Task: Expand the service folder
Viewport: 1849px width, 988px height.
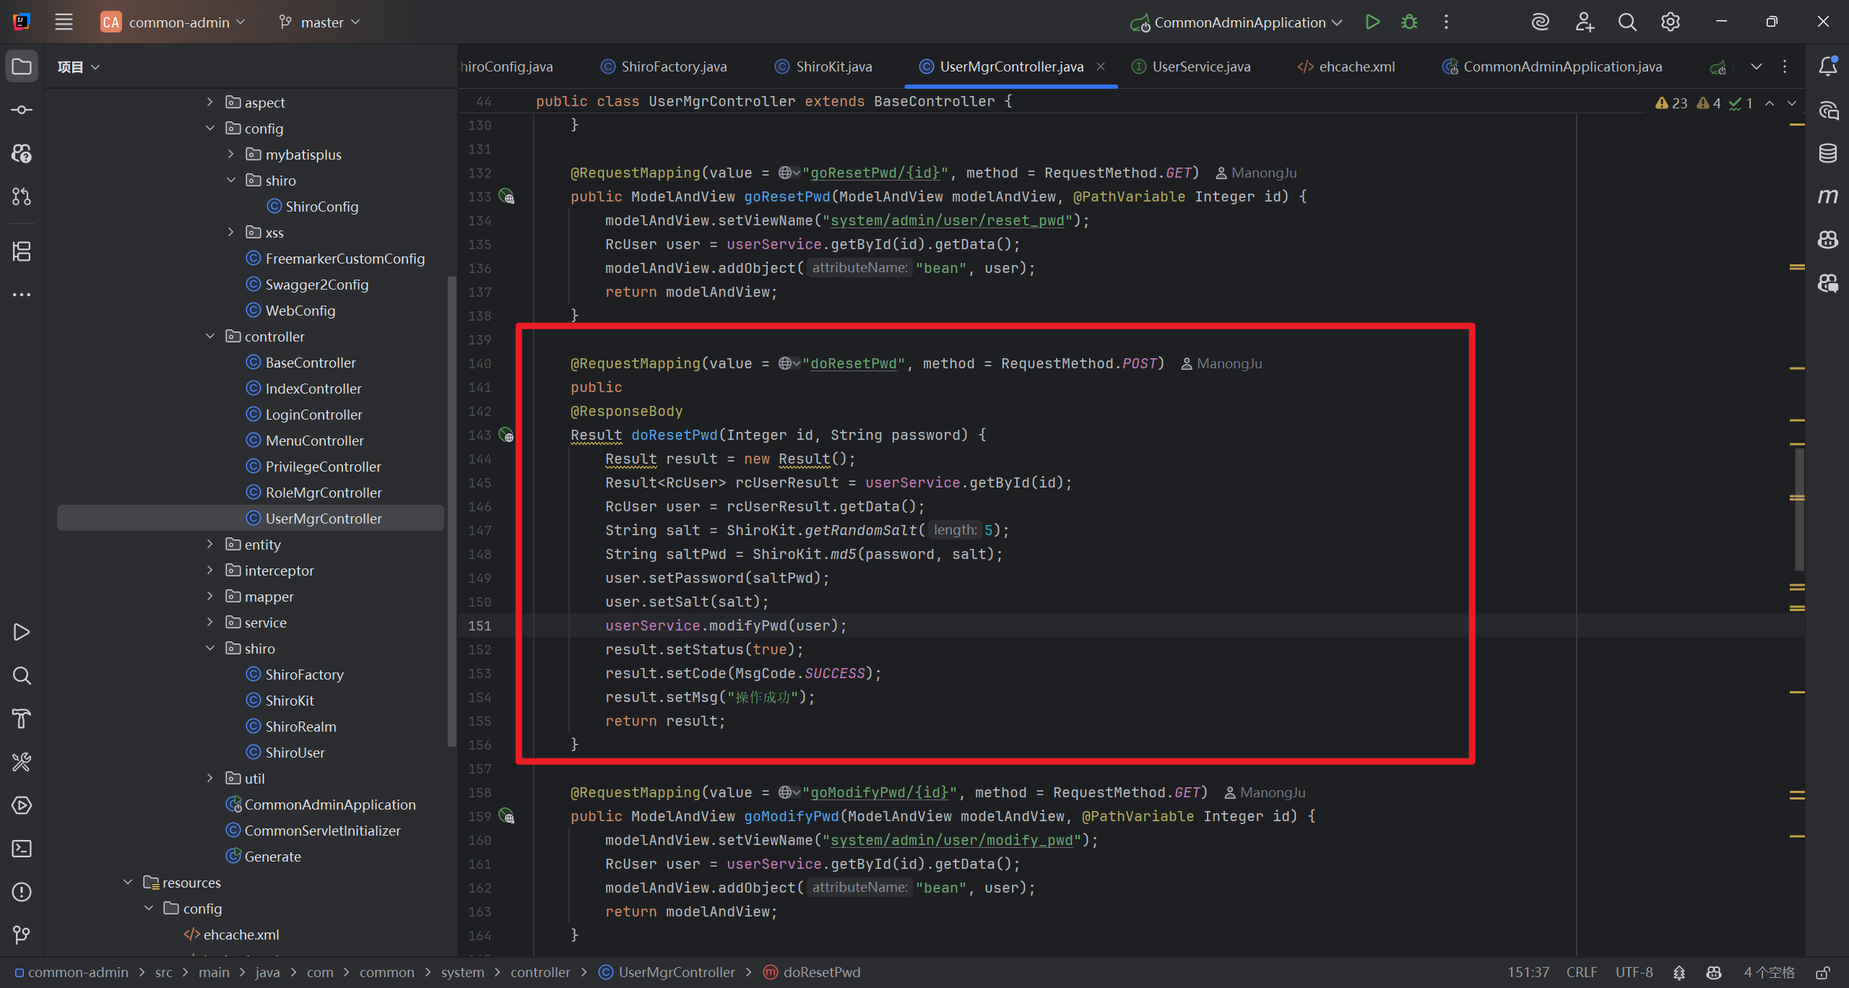Action: [x=209, y=623]
